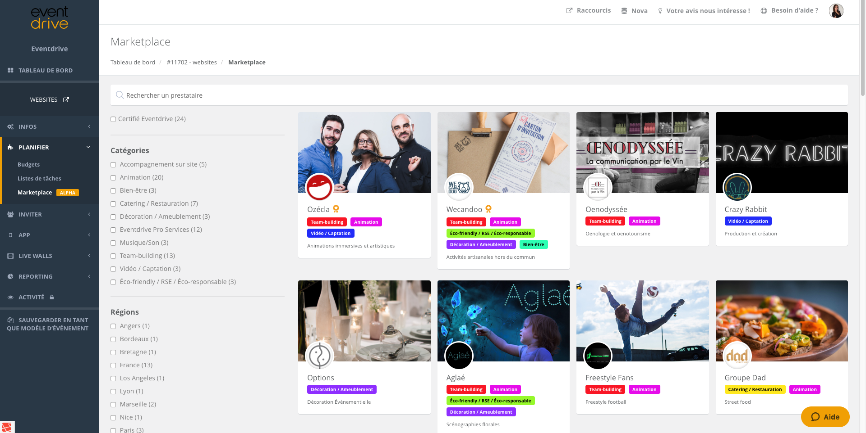
Task: Click the Groupe Dad round logo
Action: coord(737,355)
